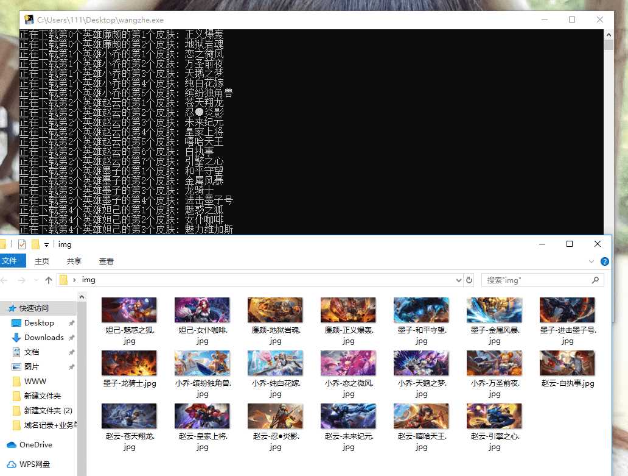Collapse the ribbon with the chevron arrow
Viewport: 628px width, 476px height.
(591, 261)
